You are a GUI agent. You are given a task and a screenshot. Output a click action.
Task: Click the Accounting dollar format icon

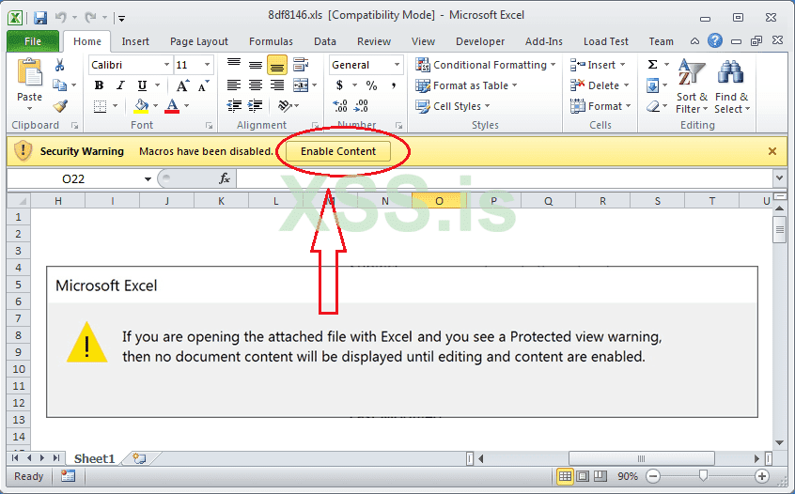(x=339, y=85)
